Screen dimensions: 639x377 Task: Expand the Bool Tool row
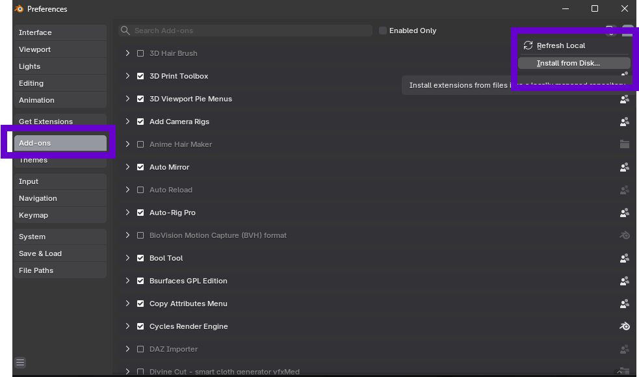(127, 258)
